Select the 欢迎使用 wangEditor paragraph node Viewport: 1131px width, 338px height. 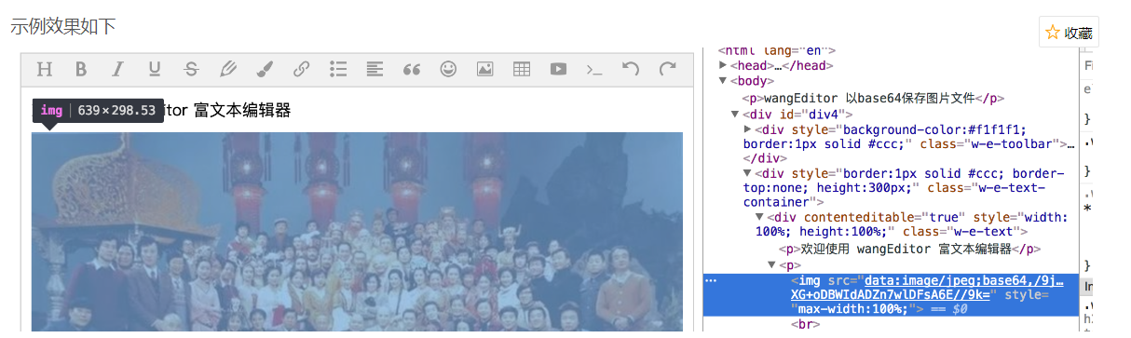(x=909, y=249)
